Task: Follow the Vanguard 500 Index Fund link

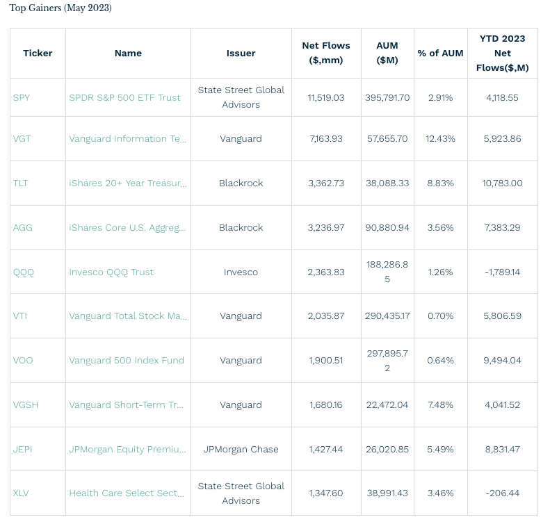Action: 127,361
